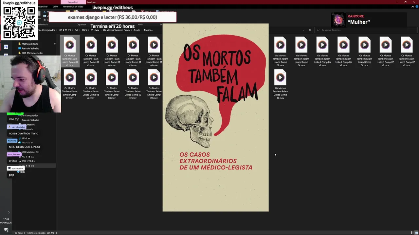Expand chevron after HD 4 TB (F:) breadcrumb
The image size is (419, 235).
point(73,30)
